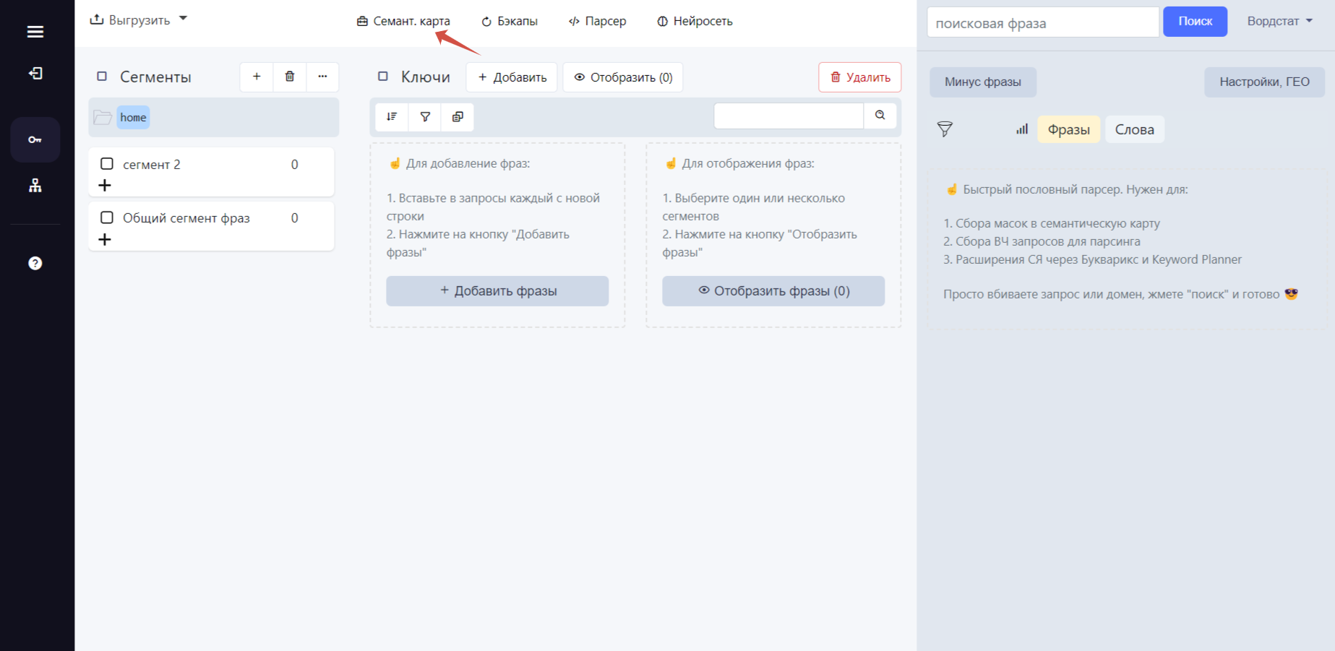Click the поисковая фраза input field
1335x651 pixels.
click(x=1043, y=22)
